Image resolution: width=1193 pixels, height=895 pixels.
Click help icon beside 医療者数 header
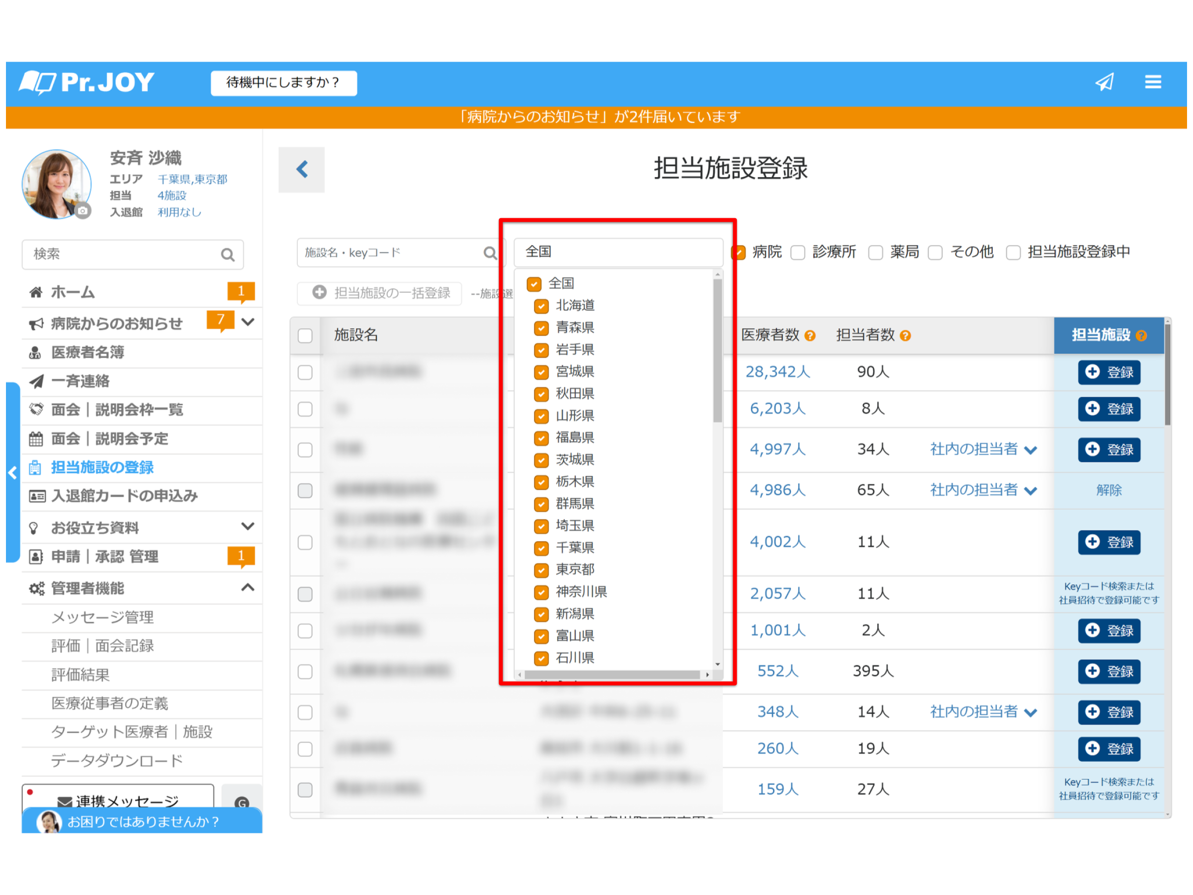tap(810, 336)
